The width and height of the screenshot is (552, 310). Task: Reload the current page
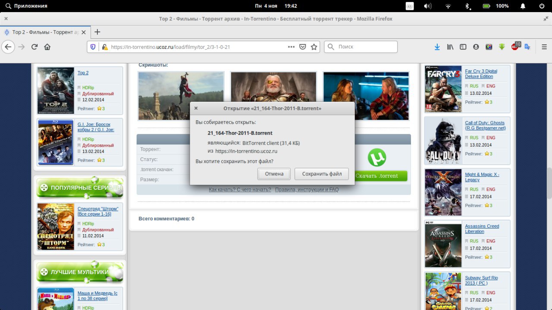(34, 47)
